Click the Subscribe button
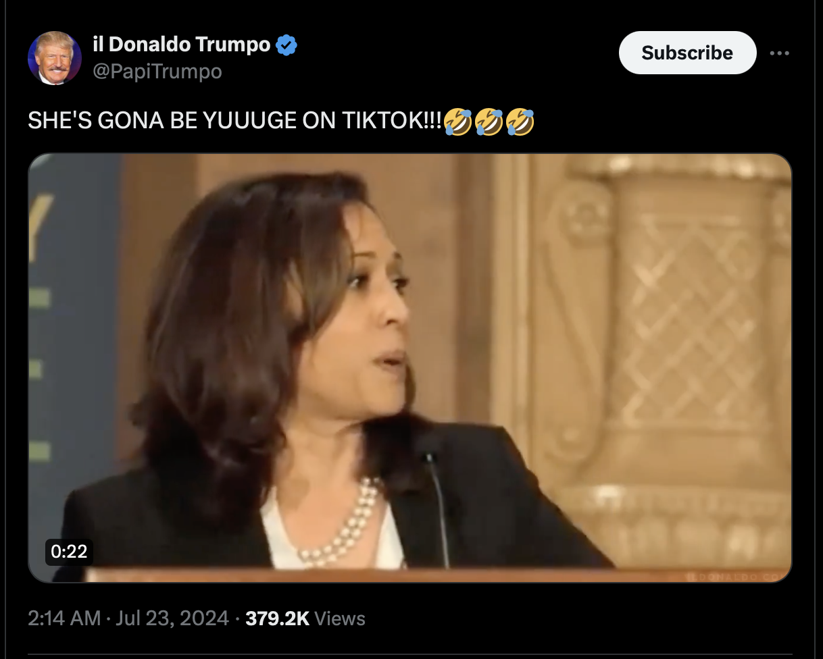 coord(687,53)
